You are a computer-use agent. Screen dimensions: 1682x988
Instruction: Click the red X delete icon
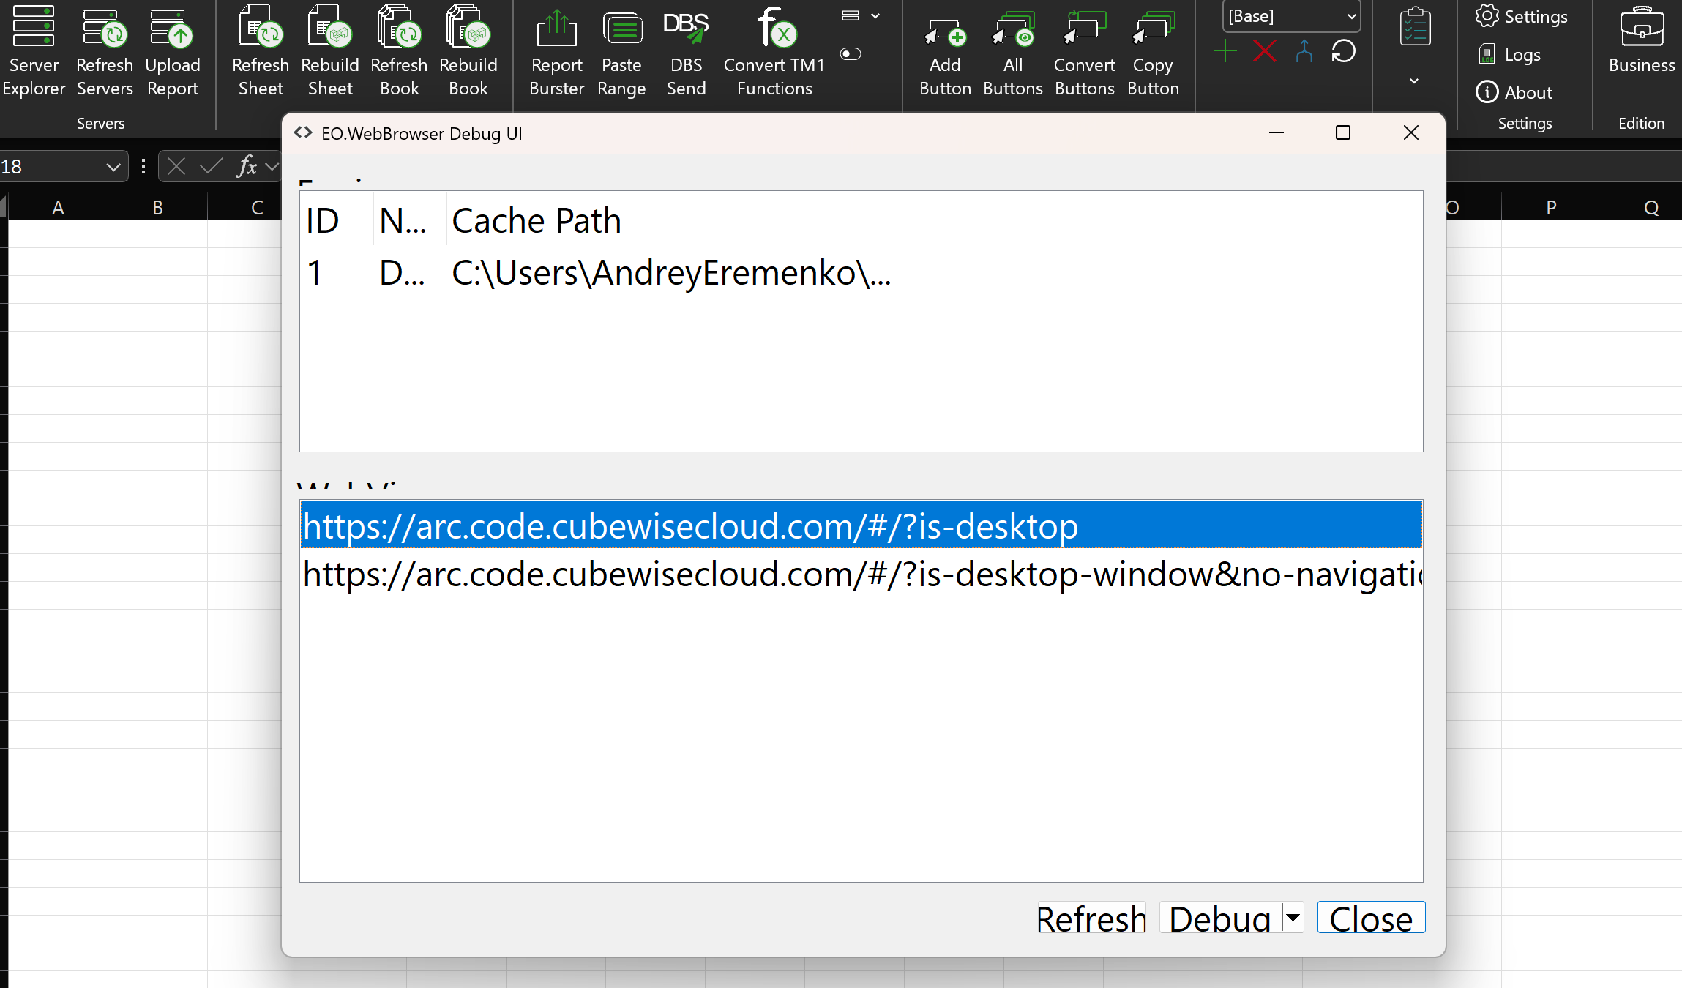click(1264, 52)
